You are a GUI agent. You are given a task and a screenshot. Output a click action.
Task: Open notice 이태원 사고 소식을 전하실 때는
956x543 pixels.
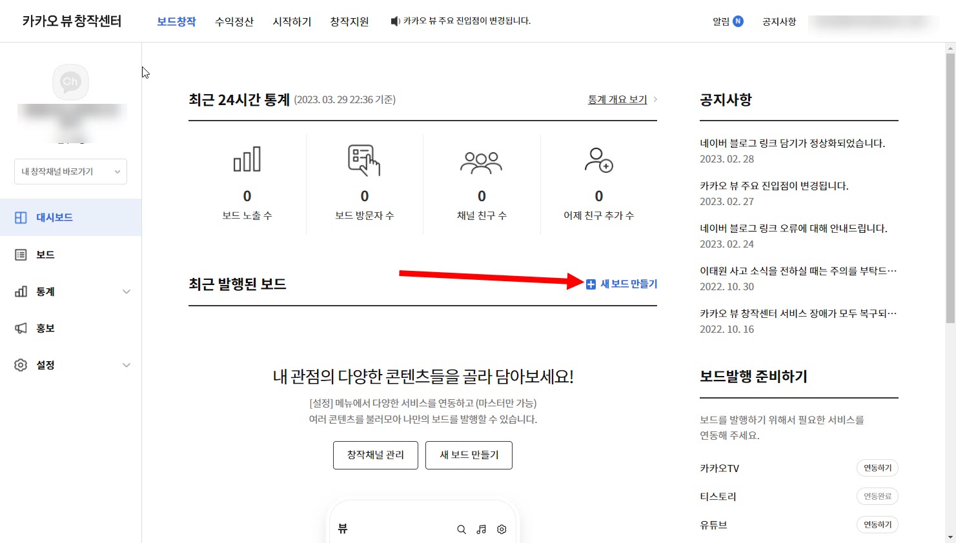coord(798,271)
